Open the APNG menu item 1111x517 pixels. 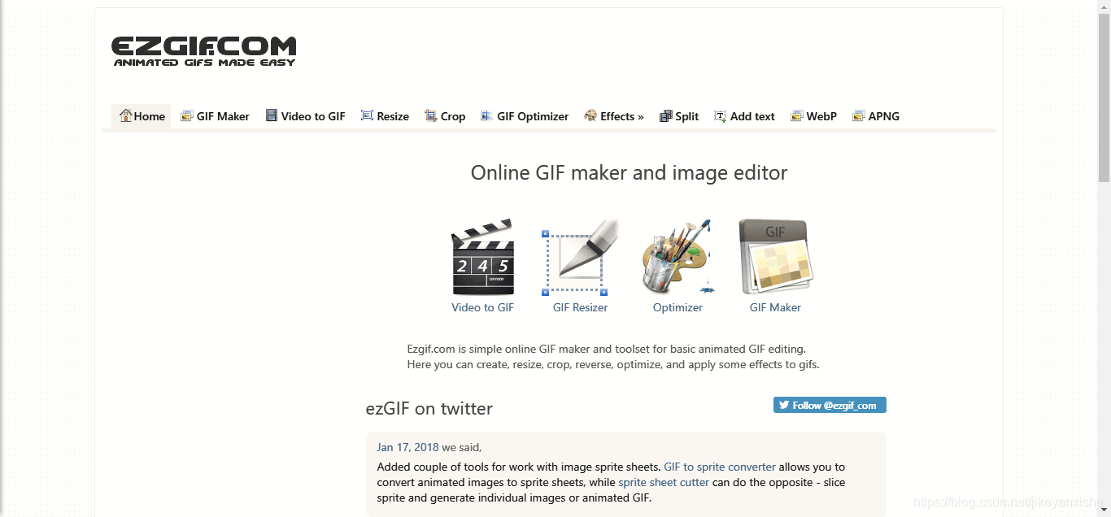pos(876,116)
